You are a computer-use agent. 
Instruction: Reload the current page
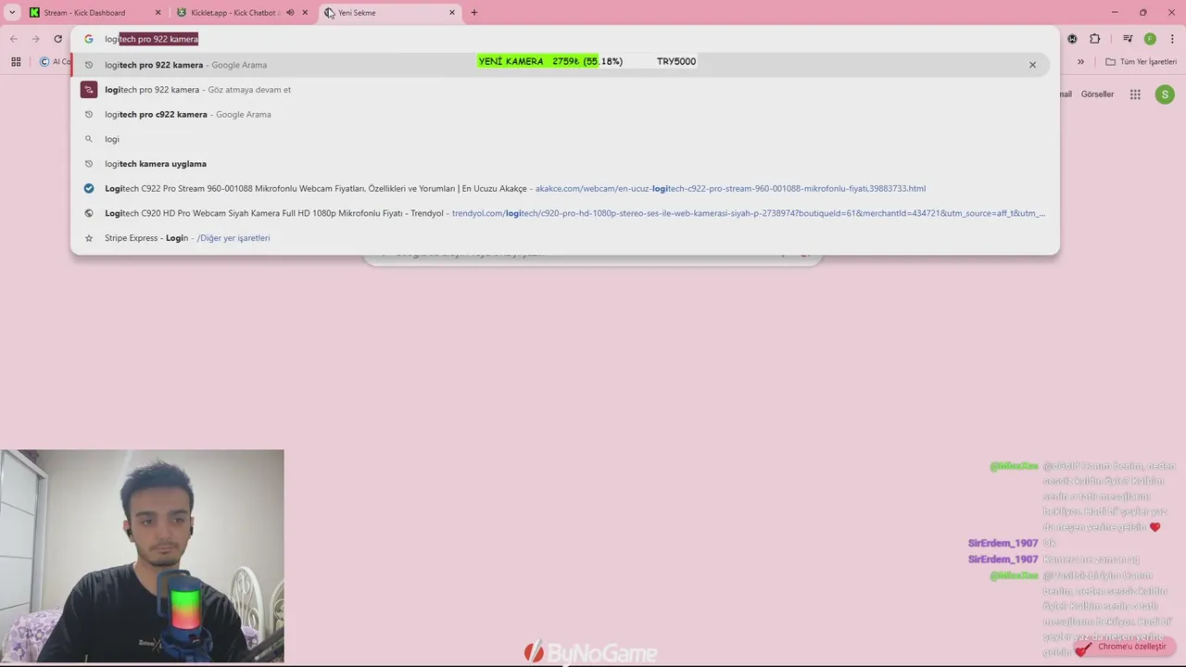tap(57, 39)
